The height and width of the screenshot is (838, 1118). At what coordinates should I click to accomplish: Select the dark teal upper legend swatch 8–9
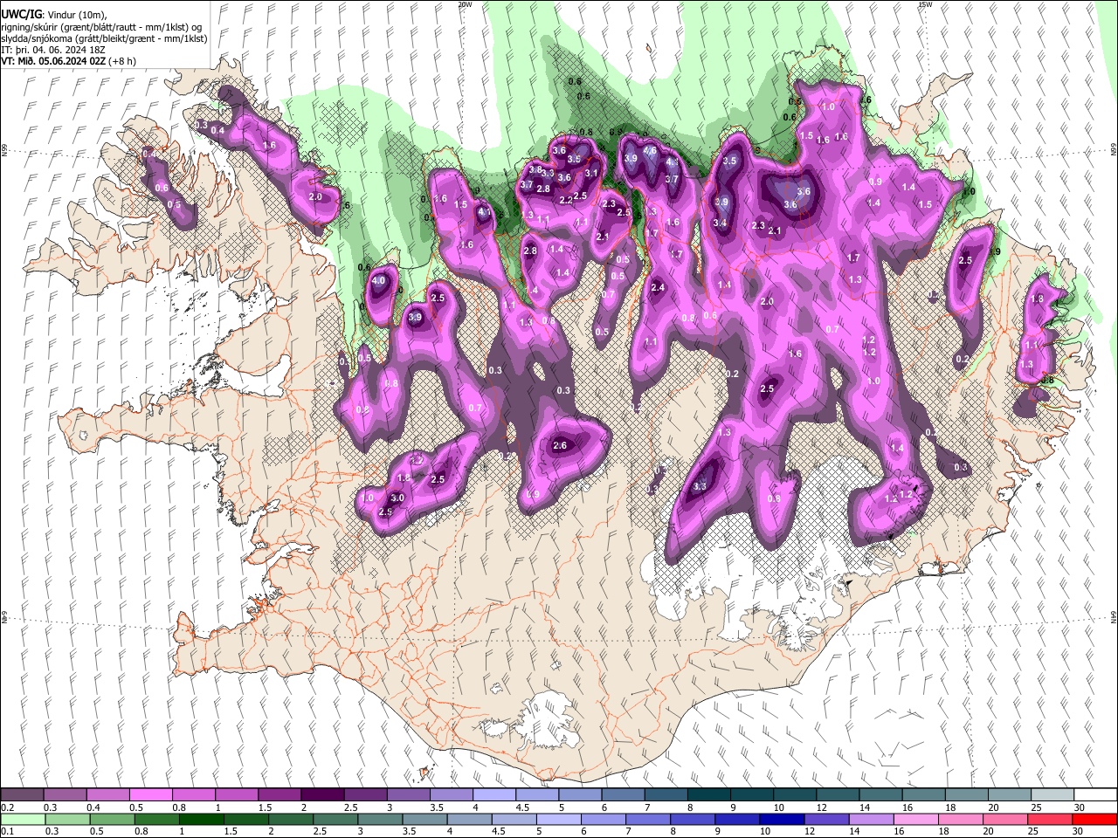click(x=708, y=795)
